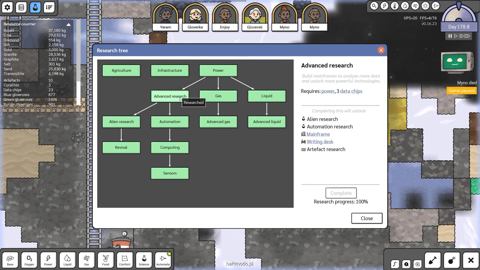Image resolution: width=480 pixels, height=270 pixels.
Task: Toggle the light overlay
Action: click(x=425, y=6)
